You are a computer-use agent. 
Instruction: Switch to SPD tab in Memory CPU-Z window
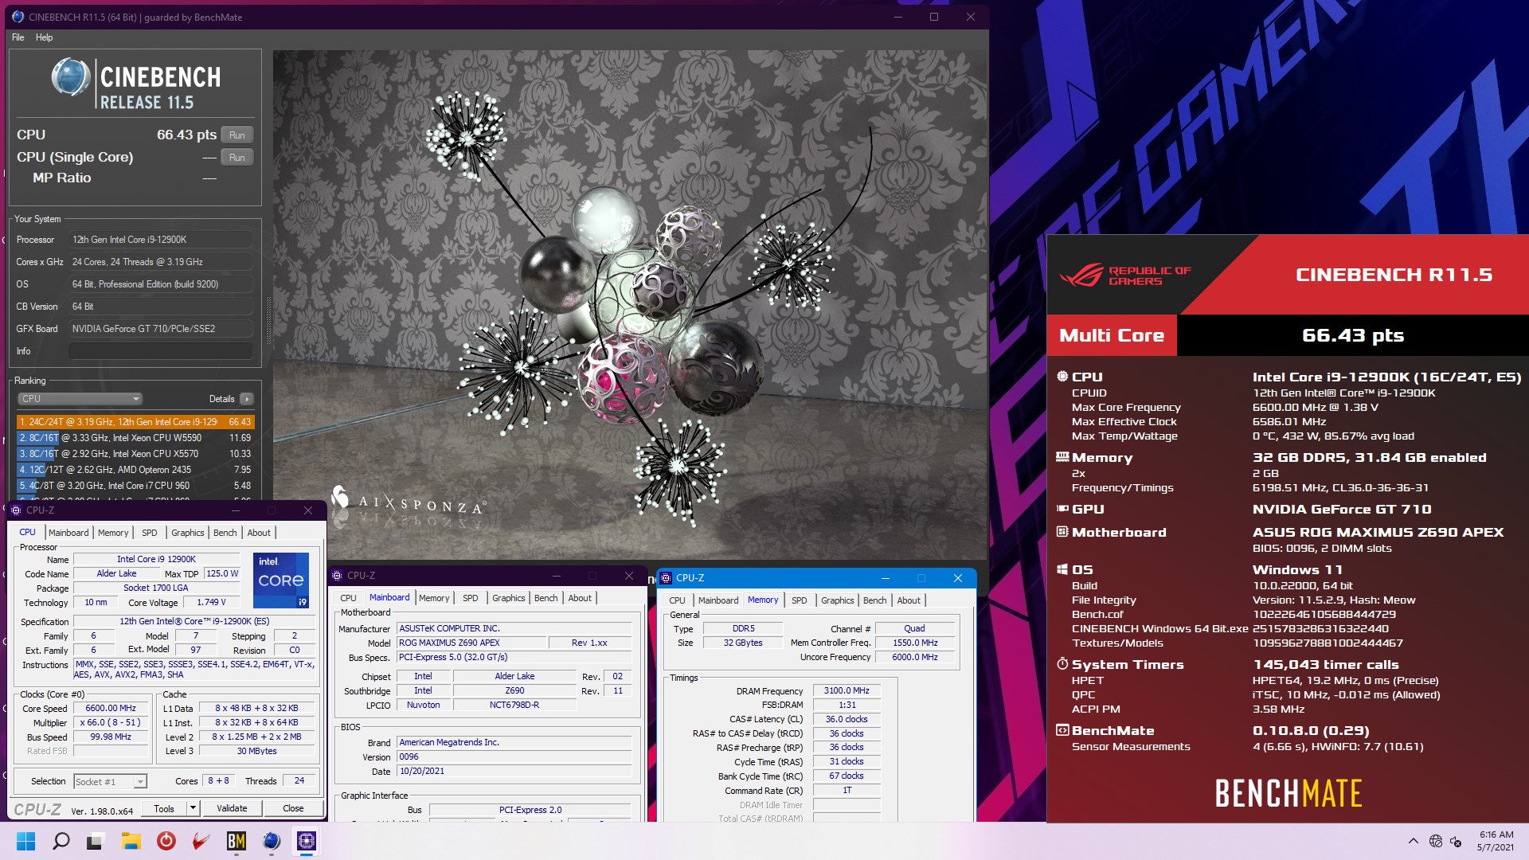coord(800,600)
